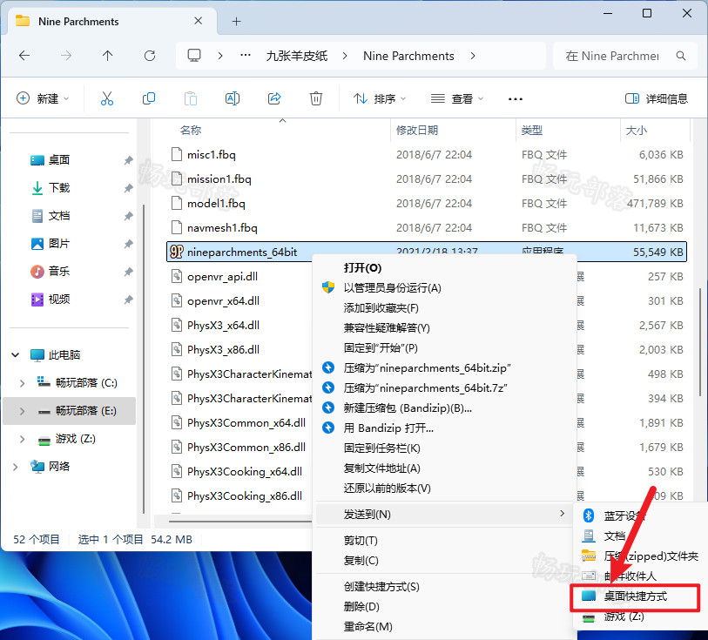The image size is (708, 640).
Task: Click the Bluetooth device icon in submenu
Action: tap(589, 515)
